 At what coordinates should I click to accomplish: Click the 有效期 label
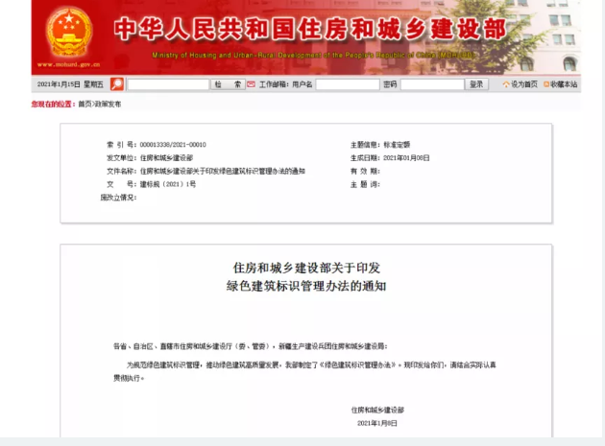tap(365, 171)
